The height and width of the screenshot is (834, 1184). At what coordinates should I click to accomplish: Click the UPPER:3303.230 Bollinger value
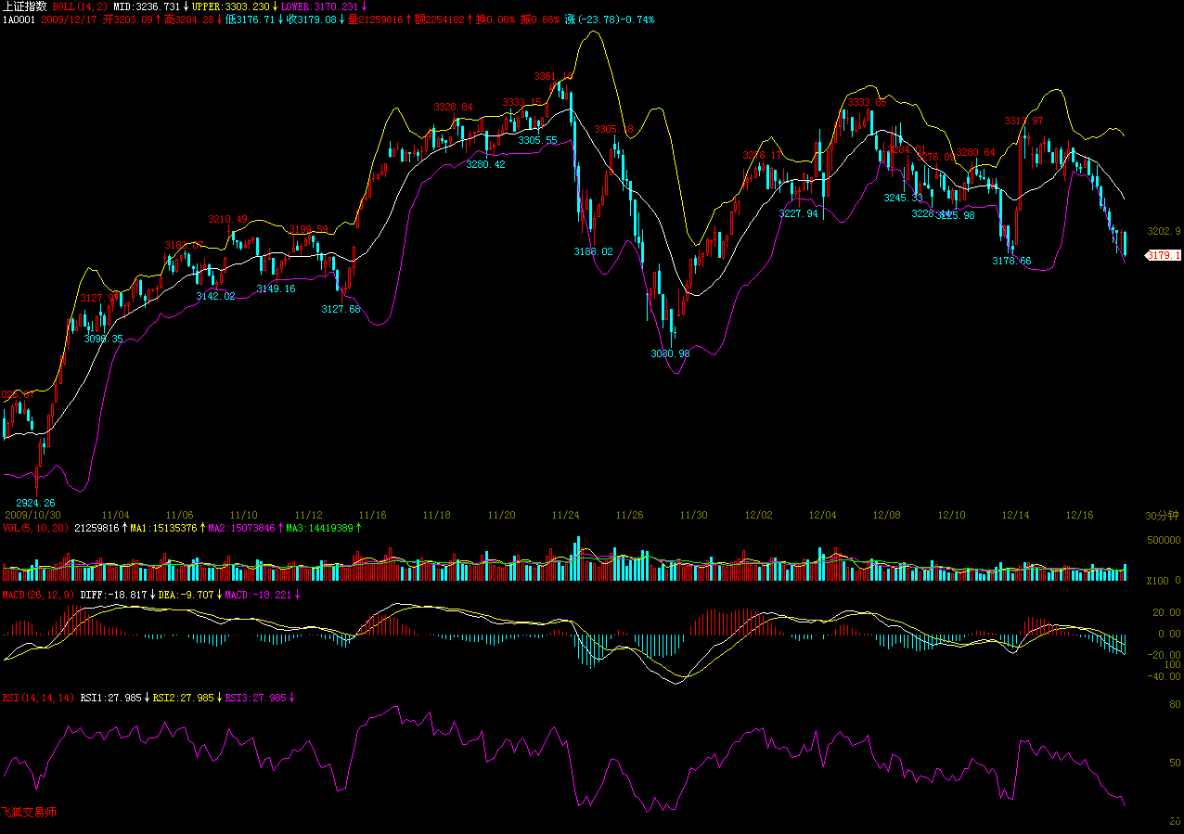[230, 6]
